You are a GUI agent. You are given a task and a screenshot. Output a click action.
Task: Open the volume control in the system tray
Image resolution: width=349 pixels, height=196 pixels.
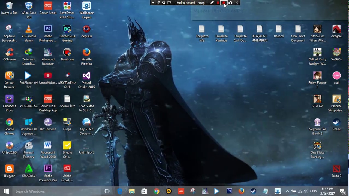click(306, 191)
